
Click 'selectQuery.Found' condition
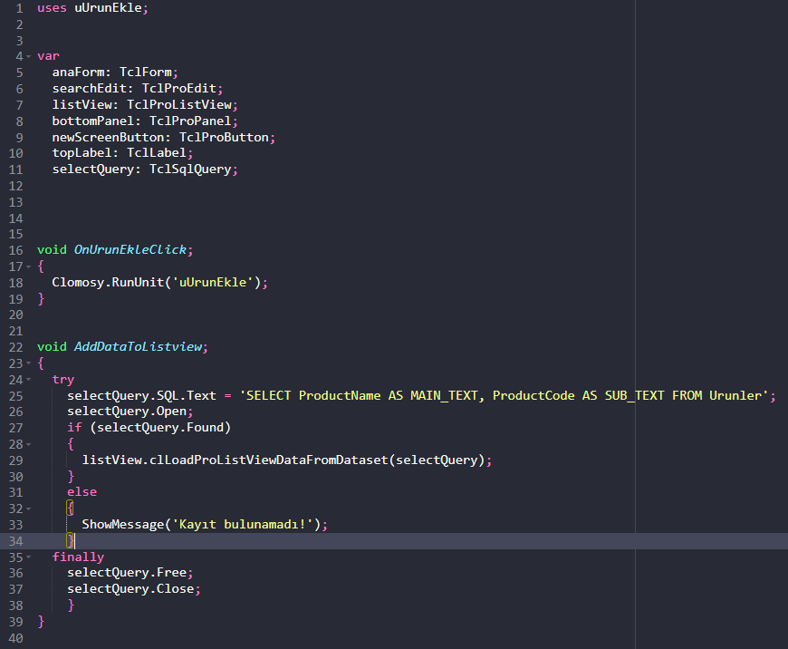click(x=160, y=428)
